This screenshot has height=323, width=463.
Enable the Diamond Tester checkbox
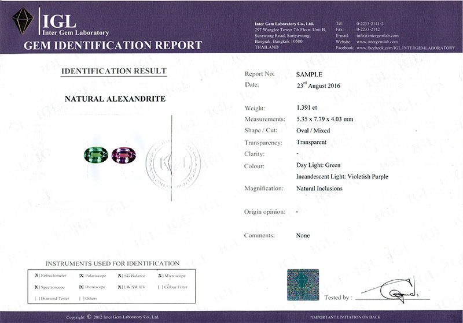click(37, 298)
